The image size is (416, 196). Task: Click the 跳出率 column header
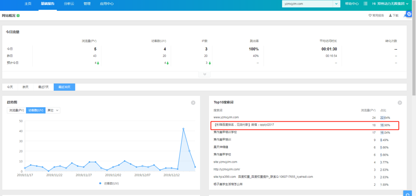(254, 41)
